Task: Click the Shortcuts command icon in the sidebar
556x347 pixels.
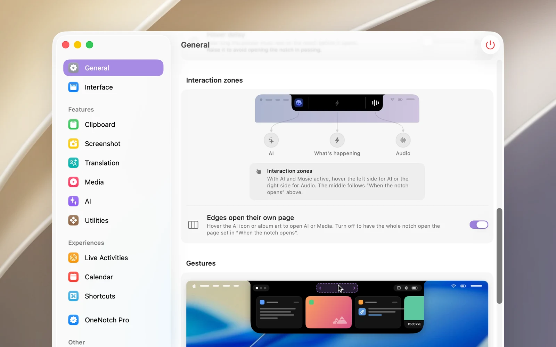Action: [73, 296]
